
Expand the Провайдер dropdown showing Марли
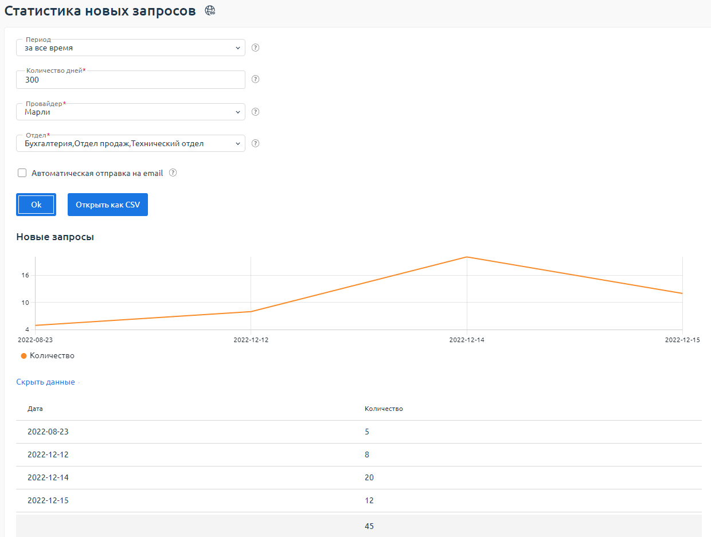pyautogui.click(x=131, y=112)
